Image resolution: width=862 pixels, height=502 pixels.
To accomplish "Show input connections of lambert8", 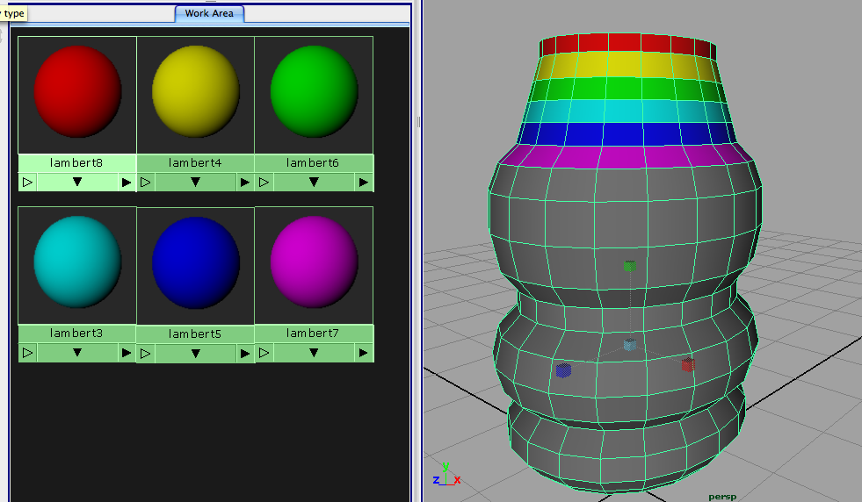I will tap(27, 182).
